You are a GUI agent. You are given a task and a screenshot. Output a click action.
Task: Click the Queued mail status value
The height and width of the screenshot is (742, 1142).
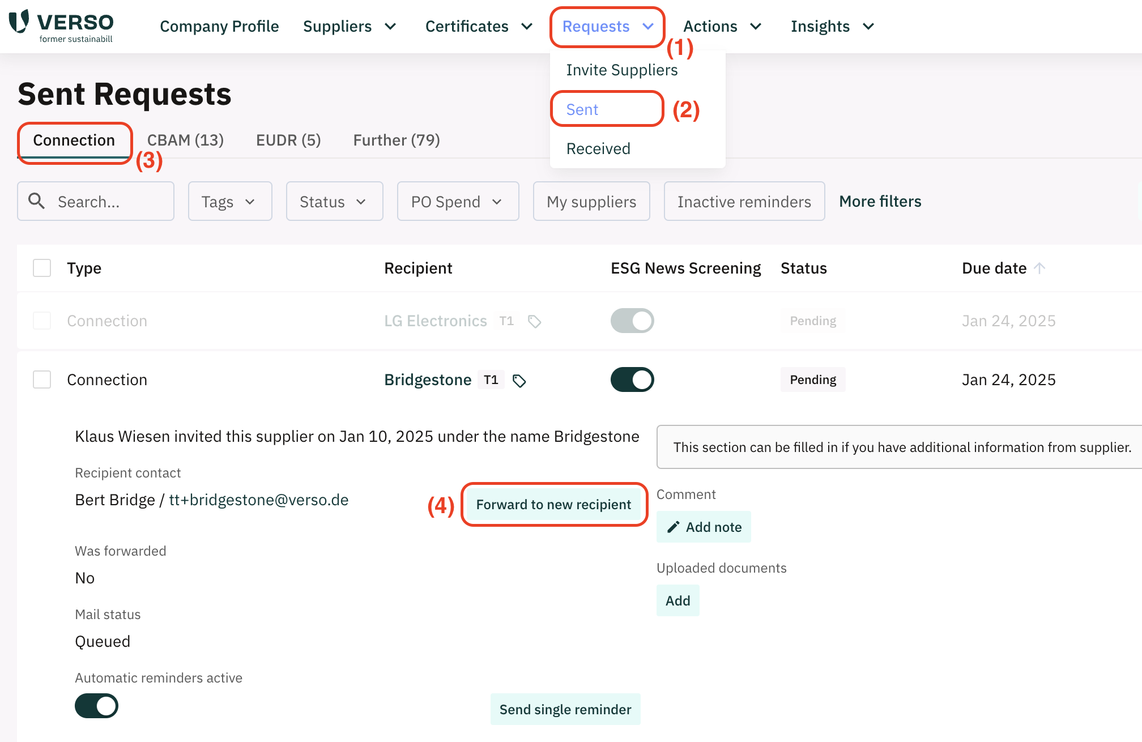point(103,641)
